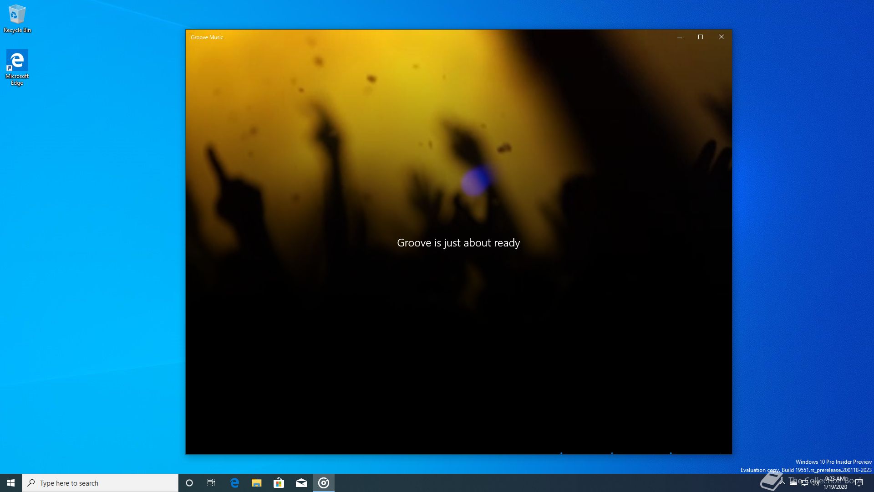Click the 'Groove is just about ready' text

click(458, 243)
